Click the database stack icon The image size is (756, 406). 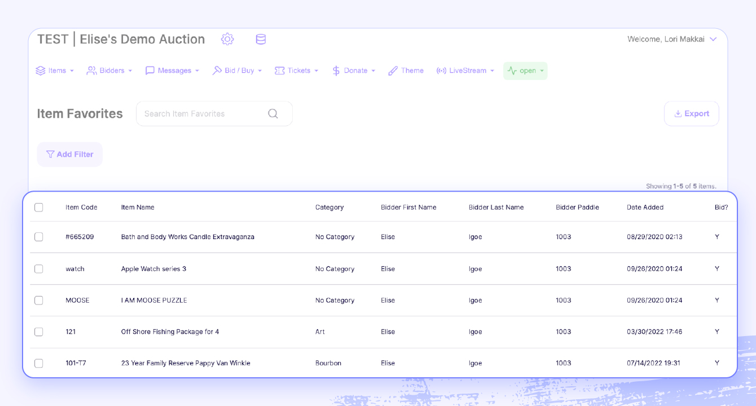pos(261,39)
